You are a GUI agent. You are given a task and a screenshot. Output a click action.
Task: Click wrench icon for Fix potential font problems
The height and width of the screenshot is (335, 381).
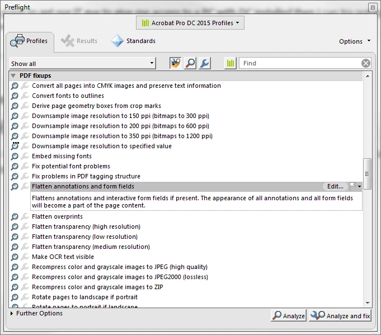tap(25, 166)
